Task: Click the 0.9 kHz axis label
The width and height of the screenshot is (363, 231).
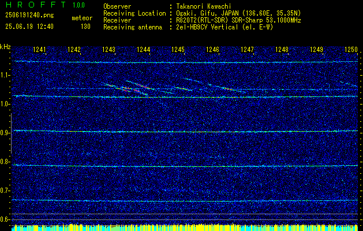Action: (x=5, y=133)
